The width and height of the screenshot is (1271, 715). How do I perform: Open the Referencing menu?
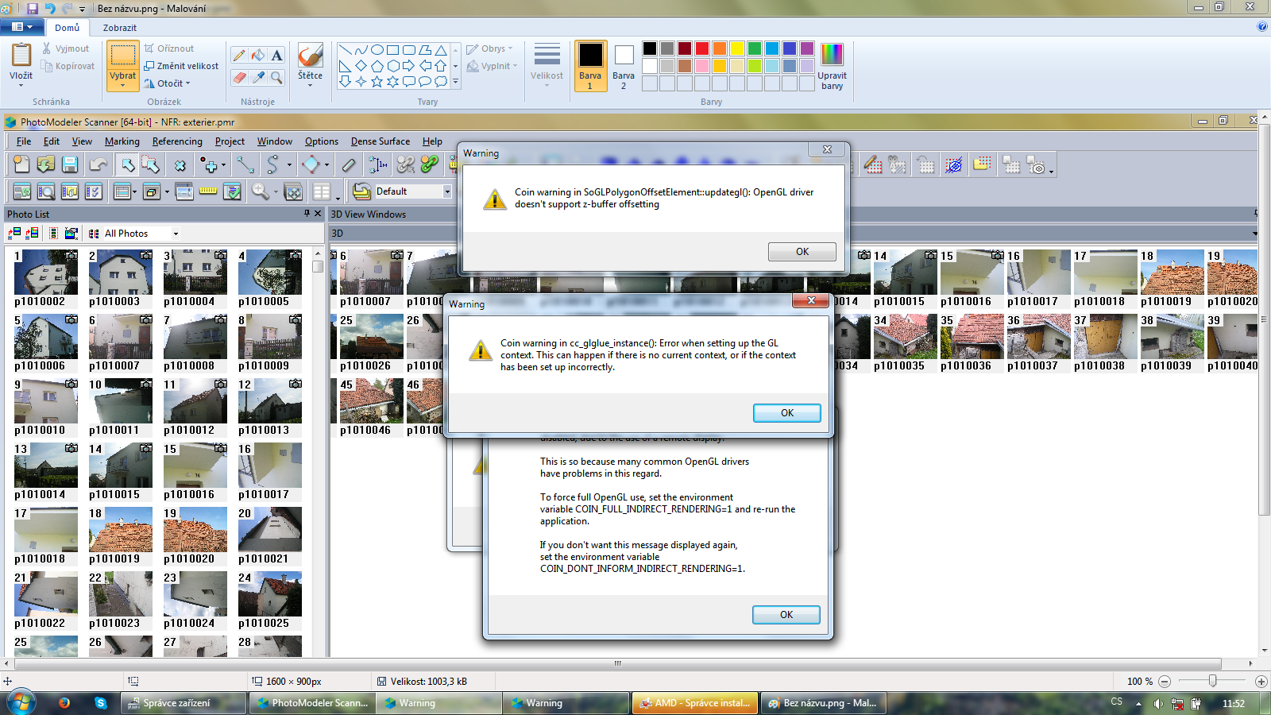tap(177, 141)
